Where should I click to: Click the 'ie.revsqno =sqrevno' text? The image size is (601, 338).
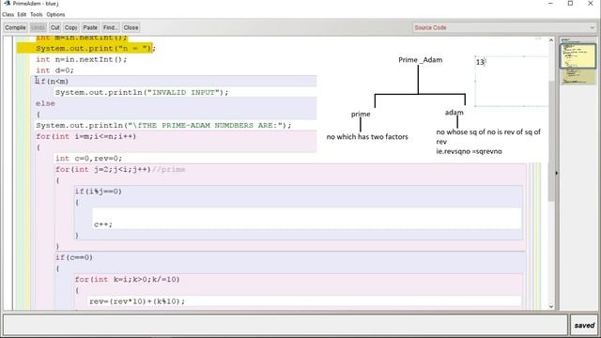[x=470, y=151]
